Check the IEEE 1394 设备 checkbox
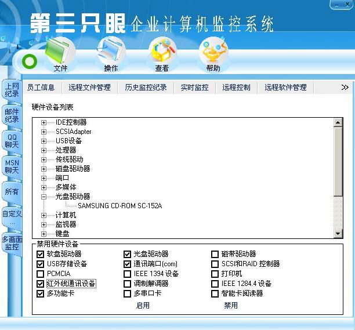The height and width of the screenshot is (330, 355). coord(127,274)
